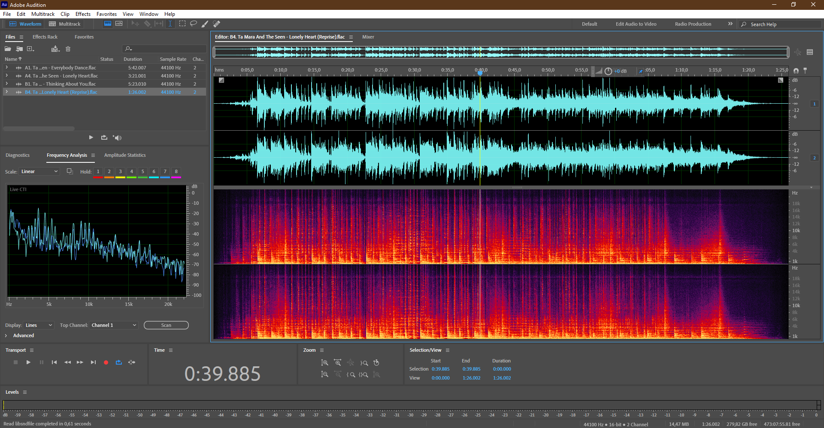Click the Zoom to Time preset icon
This screenshot has width=824, height=428.
(x=376, y=362)
